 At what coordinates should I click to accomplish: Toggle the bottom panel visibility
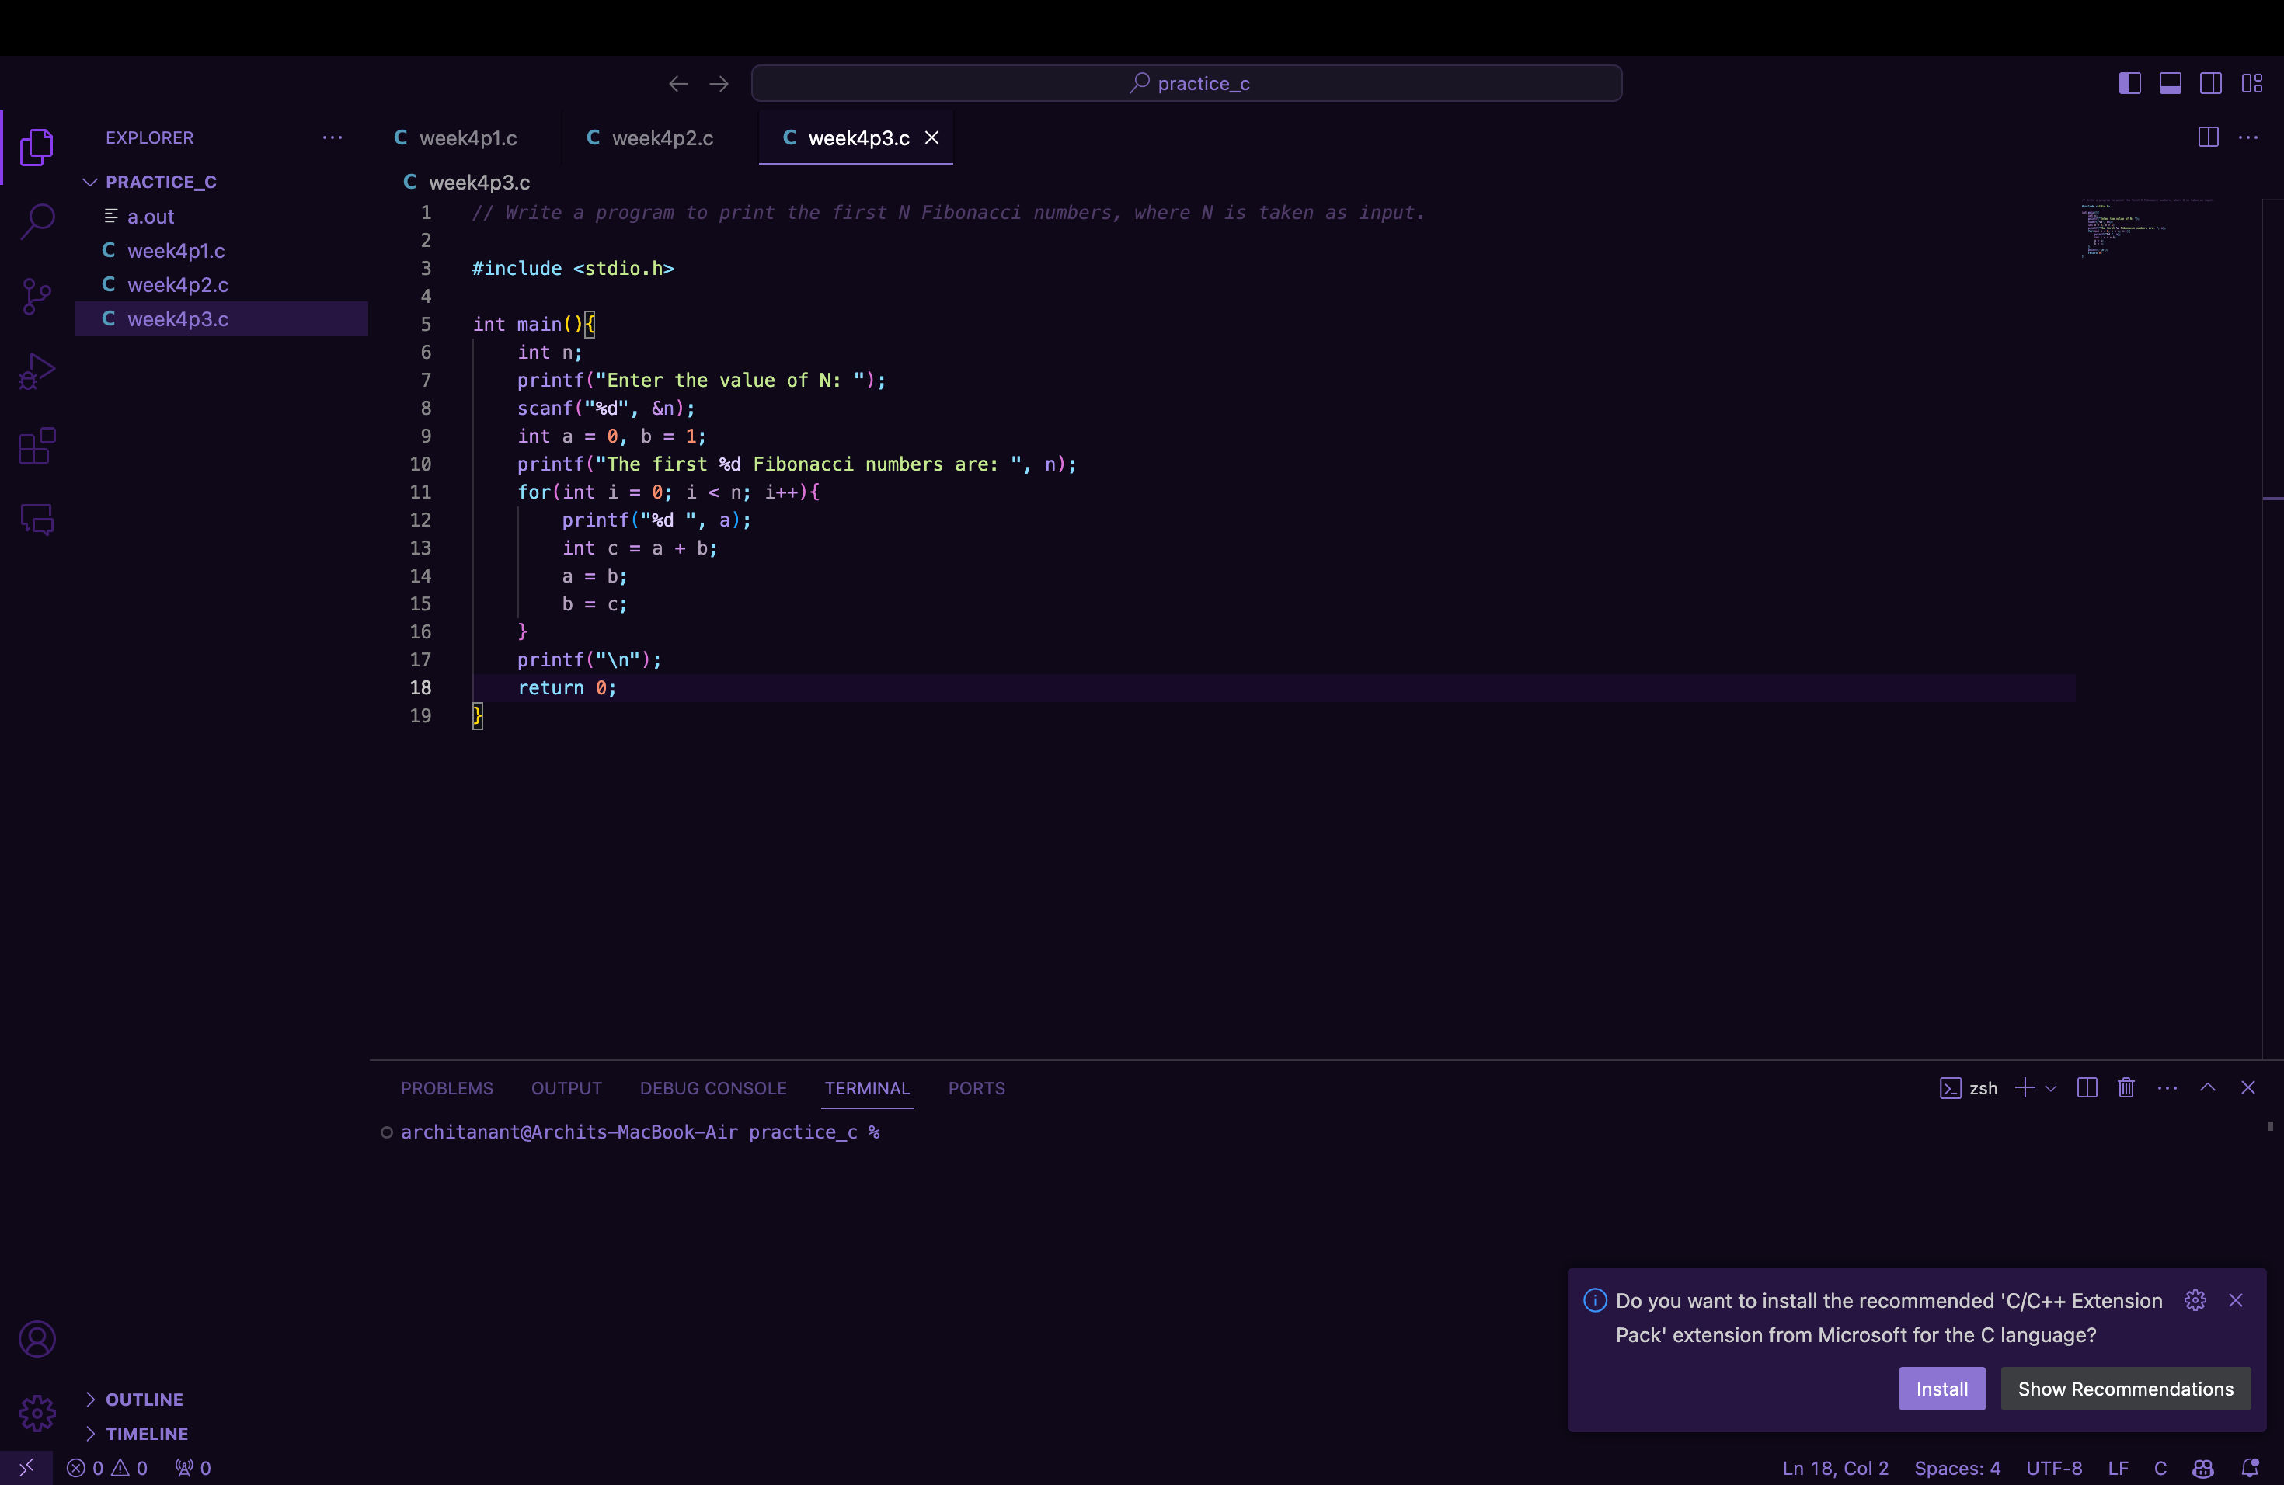coord(2170,83)
